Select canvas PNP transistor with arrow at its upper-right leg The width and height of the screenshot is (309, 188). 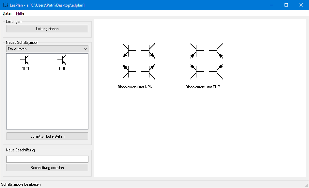point(217,71)
